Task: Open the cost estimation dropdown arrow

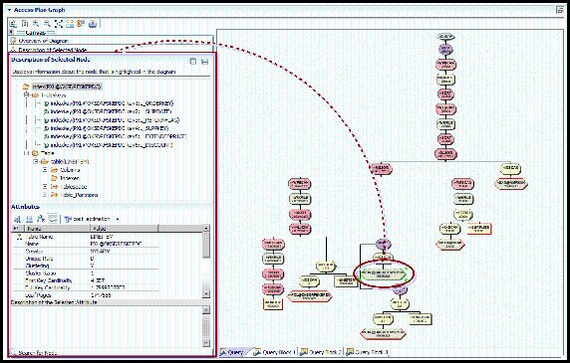Action: click(x=117, y=219)
